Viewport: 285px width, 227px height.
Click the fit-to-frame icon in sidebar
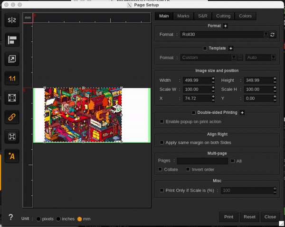pos(12,98)
